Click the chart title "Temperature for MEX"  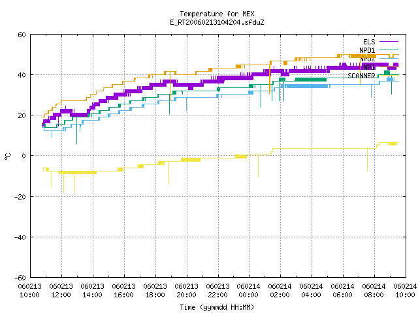[x=217, y=14]
